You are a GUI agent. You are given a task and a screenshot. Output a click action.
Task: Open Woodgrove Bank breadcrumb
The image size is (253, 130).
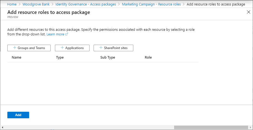[x=36, y=4]
